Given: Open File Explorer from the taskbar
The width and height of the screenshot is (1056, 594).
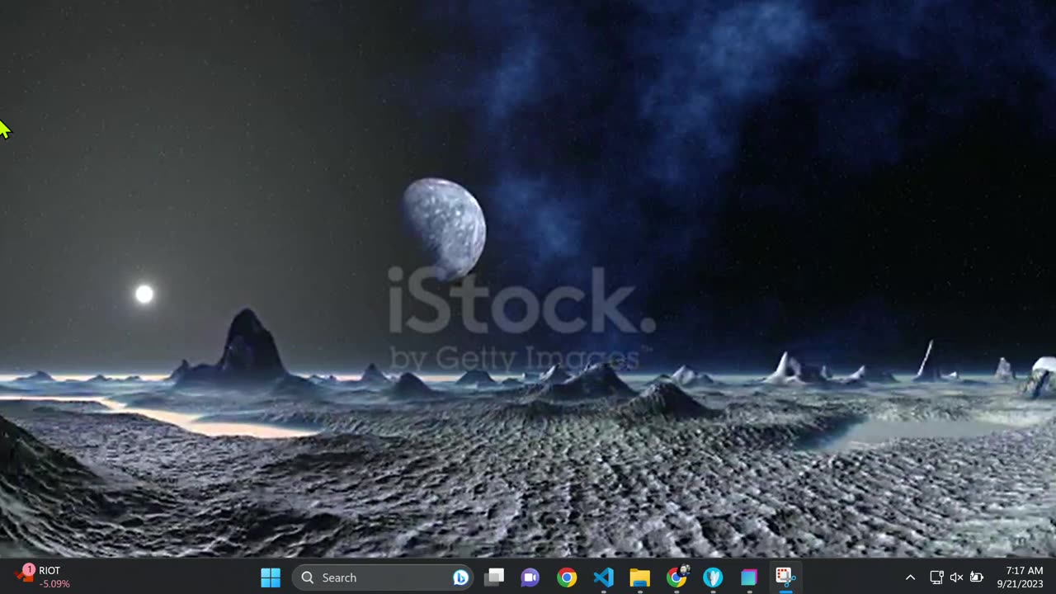Looking at the screenshot, I should [639, 577].
